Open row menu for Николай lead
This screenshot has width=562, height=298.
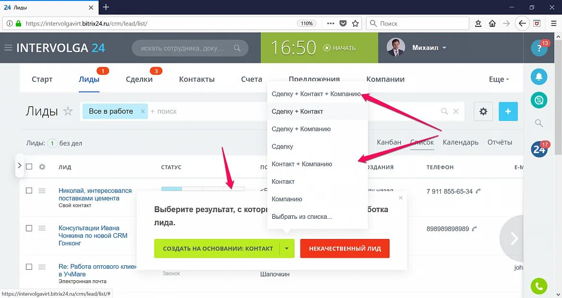pyautogui.click(x=42, y=191)
